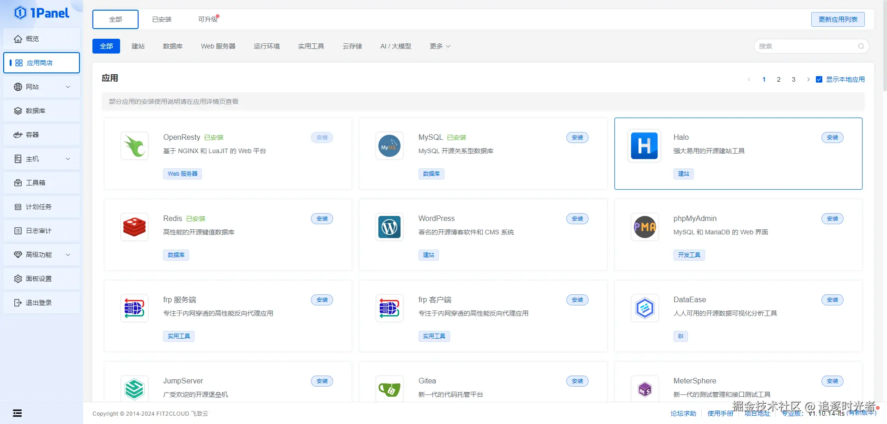
Task: Toggle the 显示本地应用 checkbox
Action: click(819, 79)
